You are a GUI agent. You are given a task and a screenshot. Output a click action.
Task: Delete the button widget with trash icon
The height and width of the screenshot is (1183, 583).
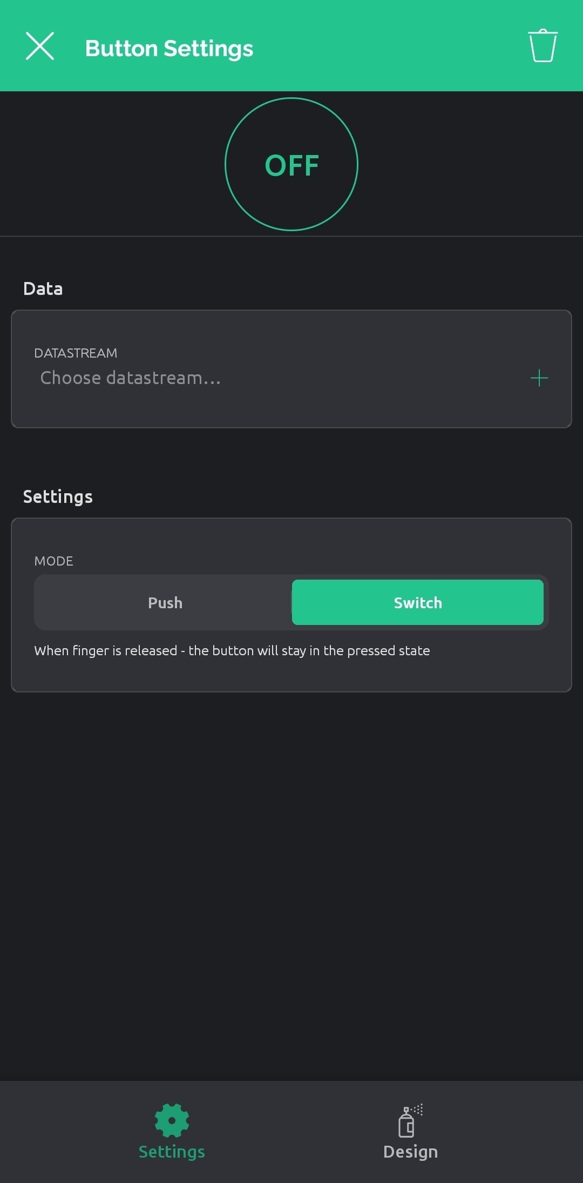pyautogui.click(x=543, y=46)
